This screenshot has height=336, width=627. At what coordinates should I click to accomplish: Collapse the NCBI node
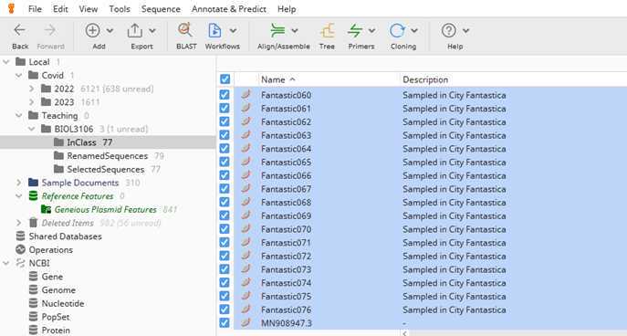(x=6, y=263)
